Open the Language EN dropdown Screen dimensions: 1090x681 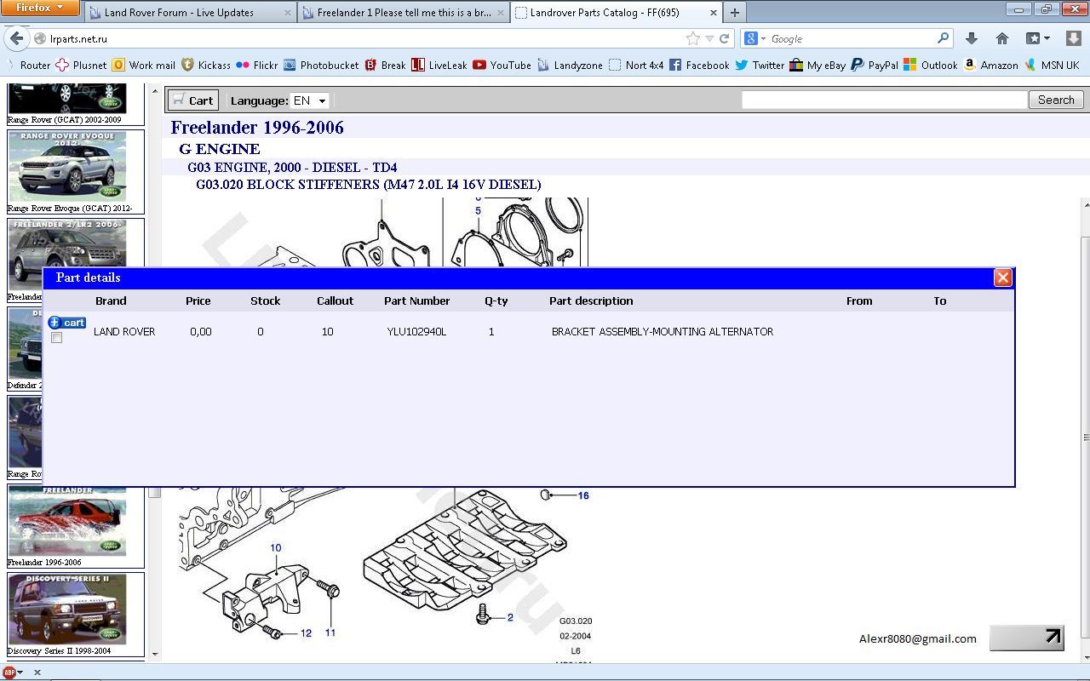click(x=310, y=100)
